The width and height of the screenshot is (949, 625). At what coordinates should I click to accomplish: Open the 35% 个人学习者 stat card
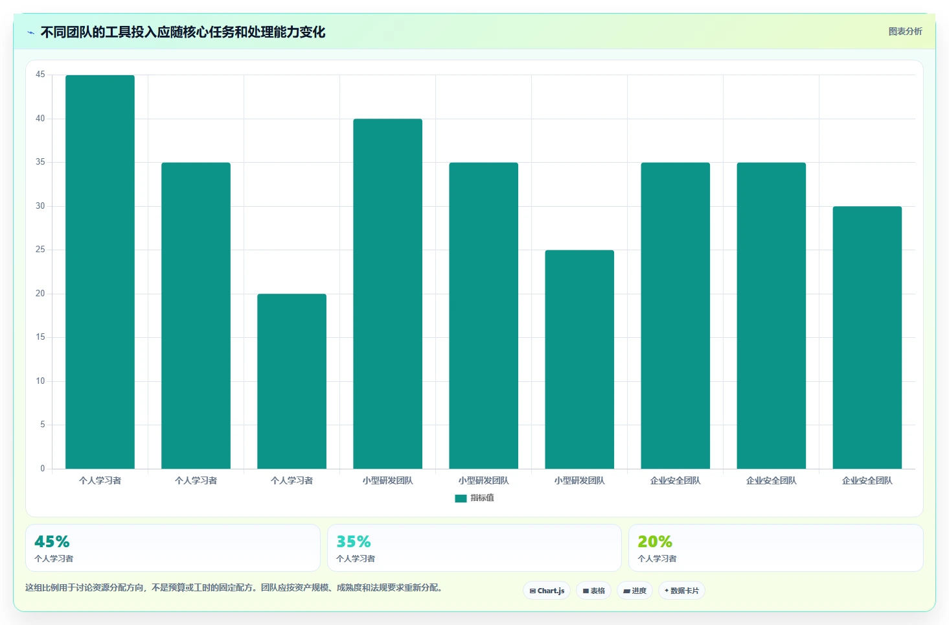[x=474, y=548]
